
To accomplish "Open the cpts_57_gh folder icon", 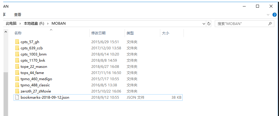I will (17, 42).
